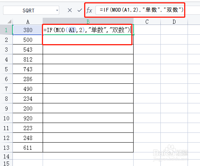Select column B header
200x166 pixels.
tap(88, 22)
